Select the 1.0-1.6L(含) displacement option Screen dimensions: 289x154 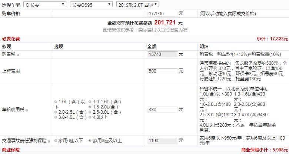coord(90,102)
